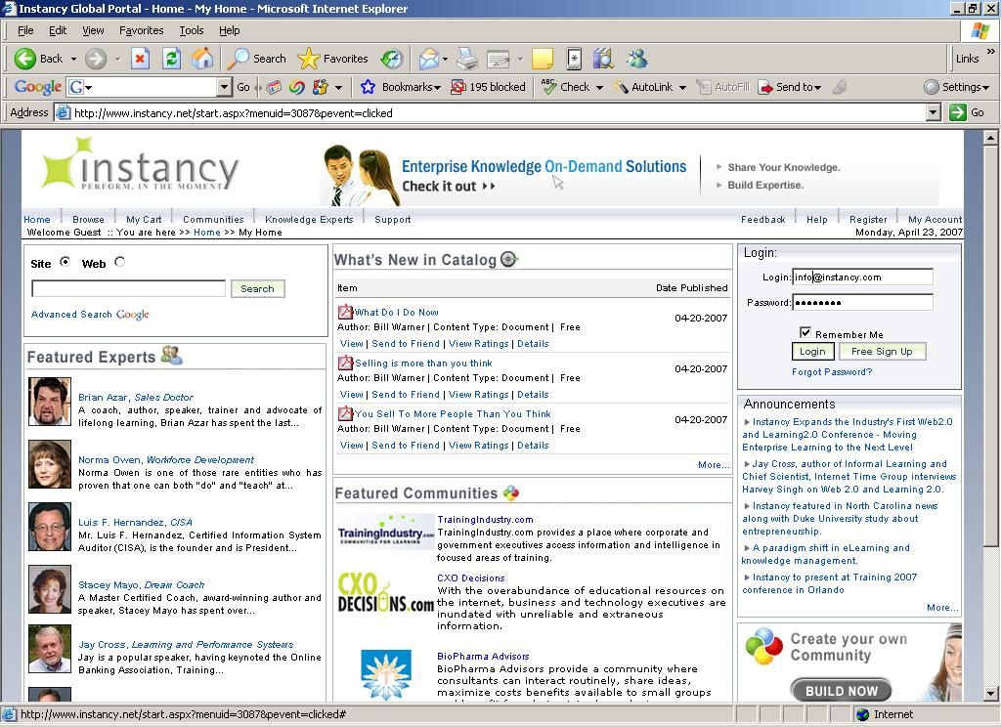Click the Free Sign Up button
The height and width of the screenshot is (727, 1001).
(x=882, y=351)
